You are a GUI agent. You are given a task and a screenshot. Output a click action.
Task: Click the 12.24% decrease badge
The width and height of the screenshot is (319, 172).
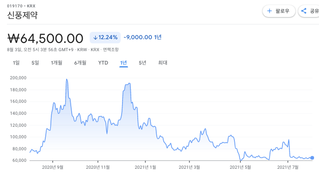pyautogui.click(x=105, y=37)
